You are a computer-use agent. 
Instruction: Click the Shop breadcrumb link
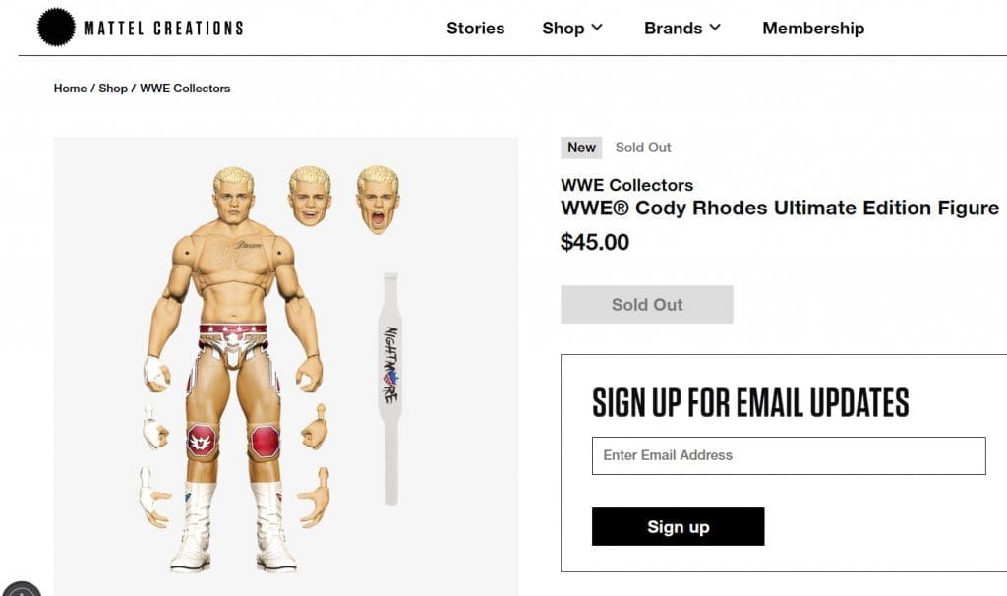(113, 89)
